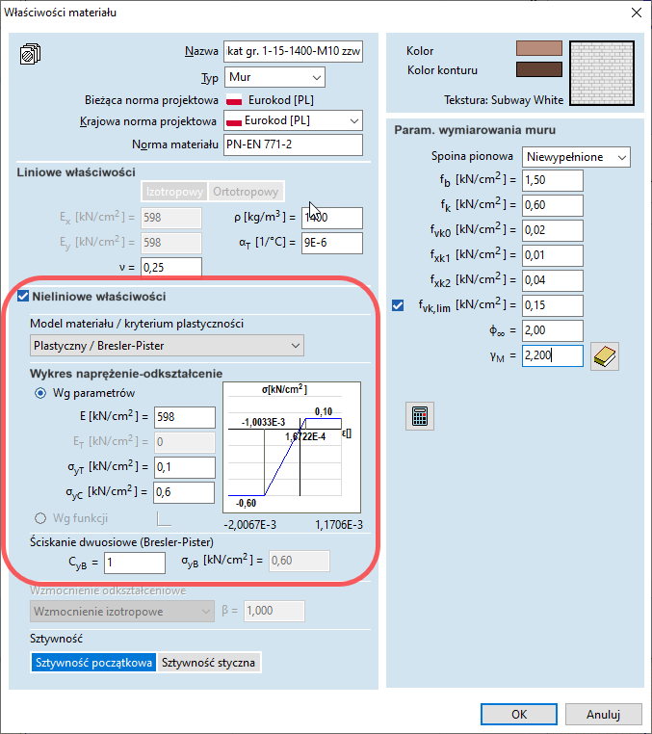
Task: Toggle the fvk,lim checkbox
Action: coord(400,305)
